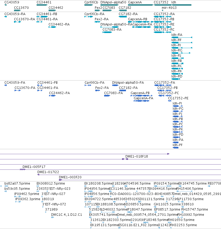The width and height of the screenshot is (221, 229).
Task: Select transcript CG17352-RE
Action: click(164, 24)
